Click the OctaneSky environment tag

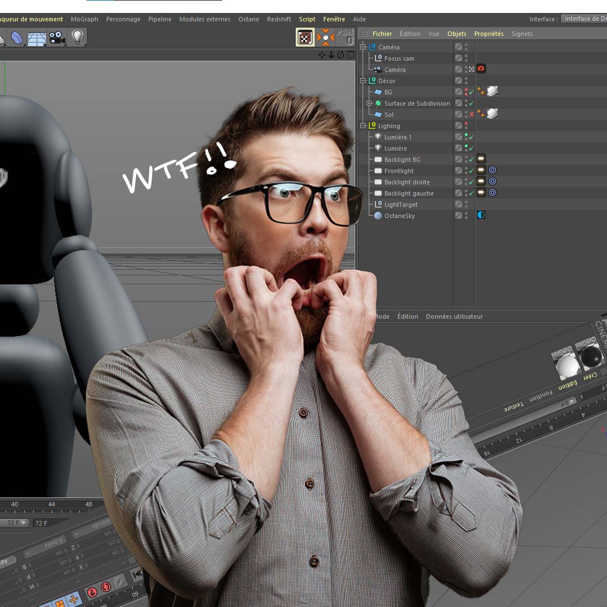click(481, 215)
